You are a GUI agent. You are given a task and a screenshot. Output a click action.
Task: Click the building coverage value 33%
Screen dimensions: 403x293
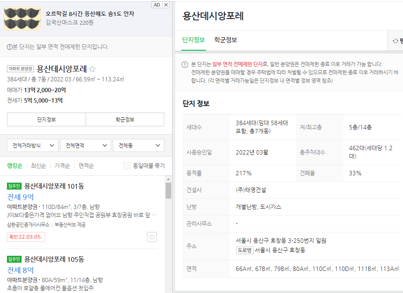click(x=355, y=173)
